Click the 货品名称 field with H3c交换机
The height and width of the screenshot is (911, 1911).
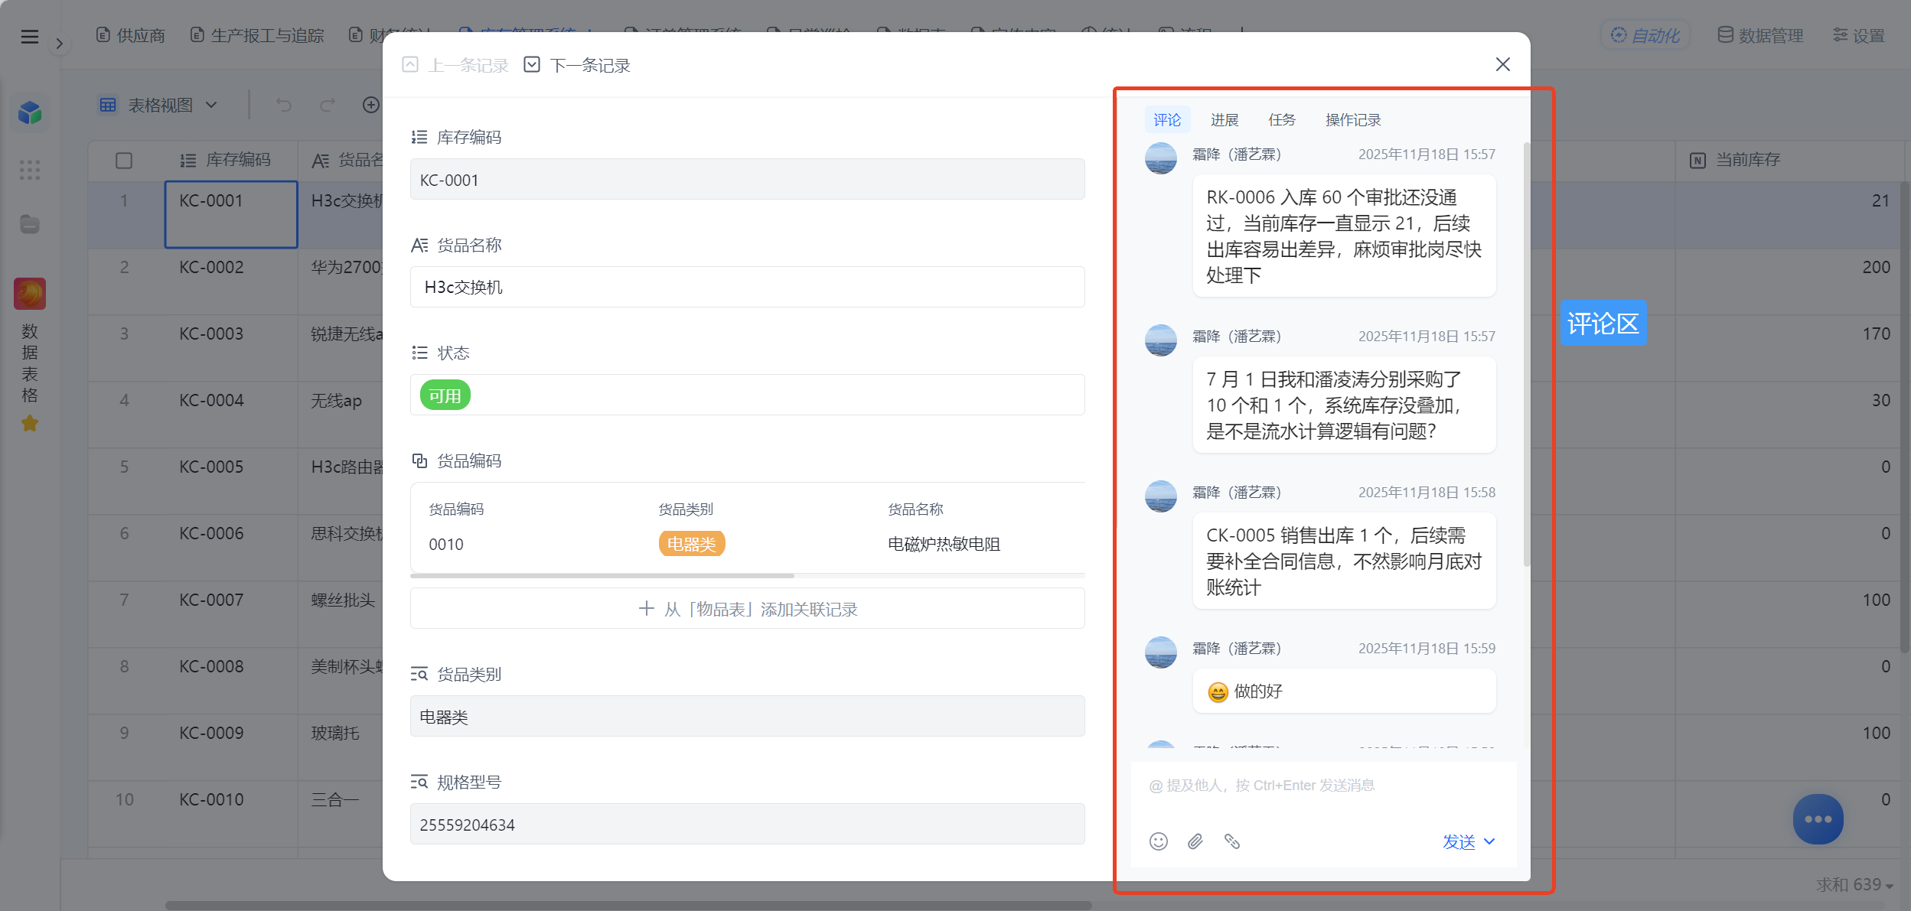pyautogui.click(x=747, y=287)
